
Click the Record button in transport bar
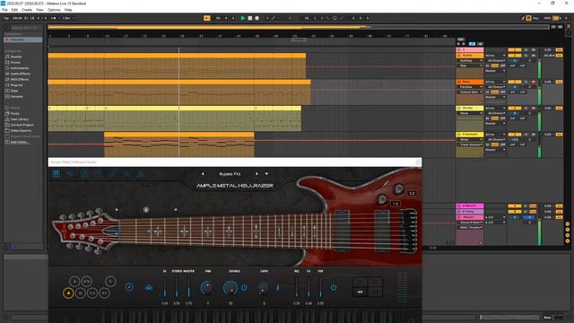[x=257, y=18]
